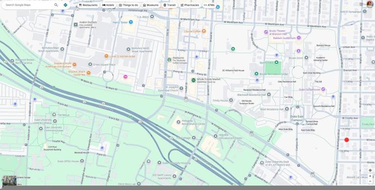This screenshot has width=375, height=190.
Task: Click the Epworth Residence Hall label
Action: [x=324, y=106]
